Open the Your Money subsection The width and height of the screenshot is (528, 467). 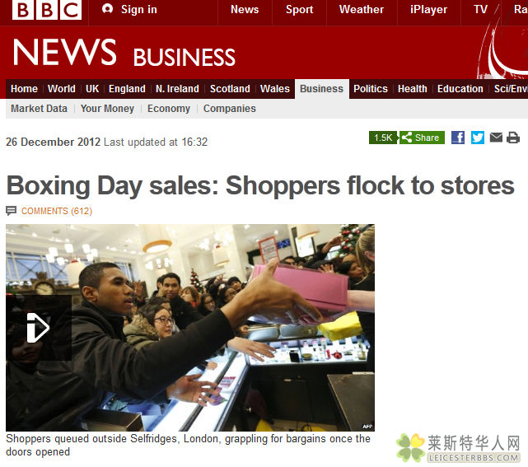click(x=107, y=109)
